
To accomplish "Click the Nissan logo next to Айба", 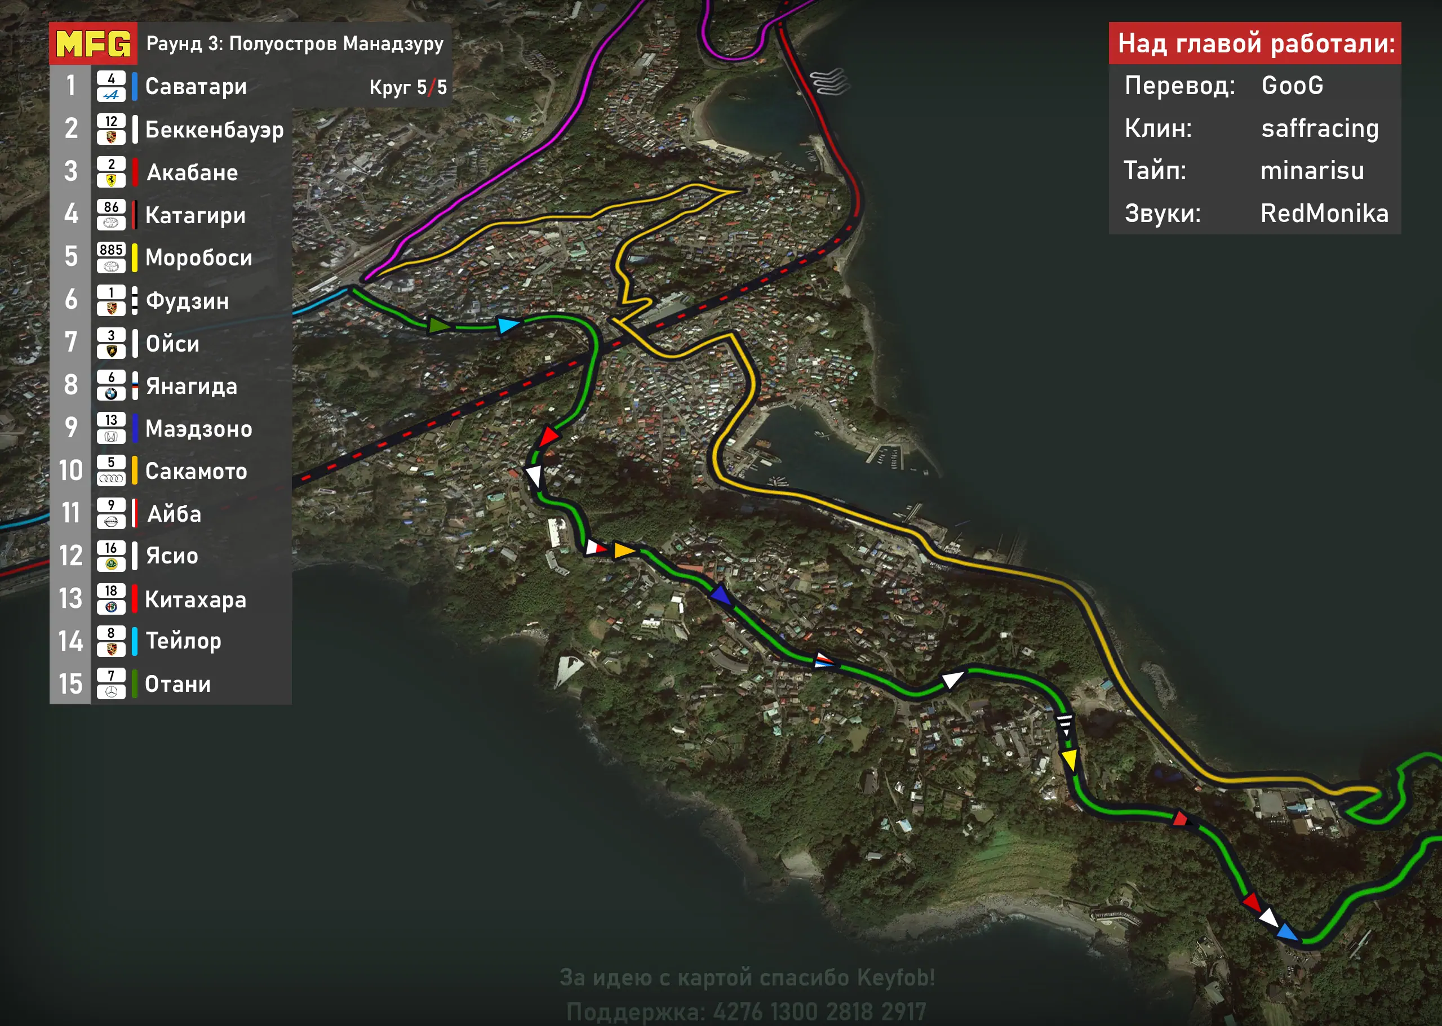I will tap(111, 522).
